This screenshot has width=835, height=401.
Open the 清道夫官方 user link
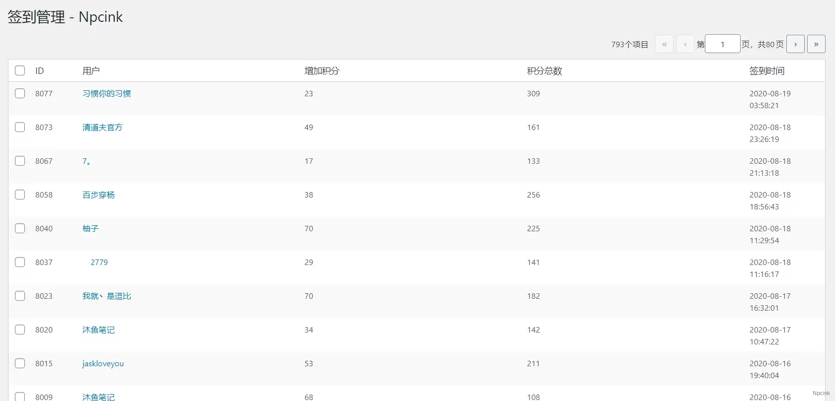click(102, 128)
